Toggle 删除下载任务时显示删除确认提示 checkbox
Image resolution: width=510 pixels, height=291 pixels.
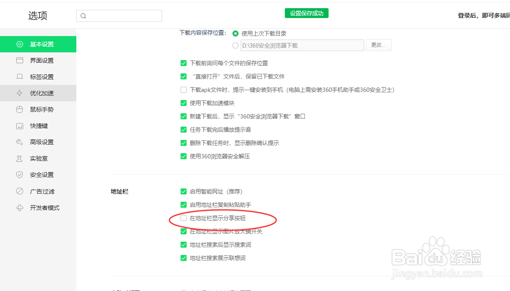184,143
